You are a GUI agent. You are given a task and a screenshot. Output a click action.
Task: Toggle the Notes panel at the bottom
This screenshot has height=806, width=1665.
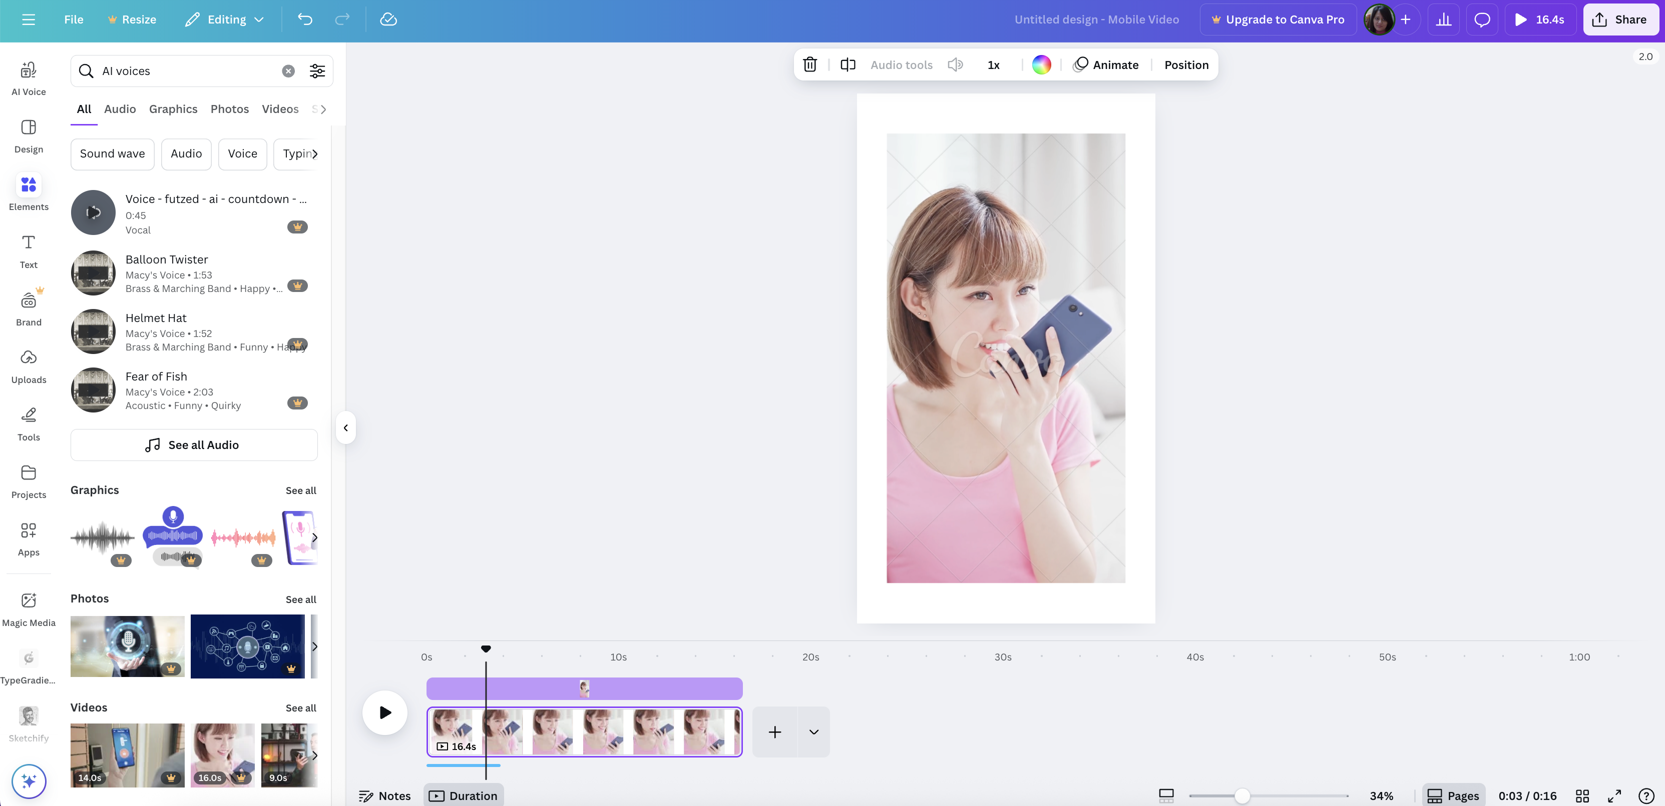[x=385, y=795]
